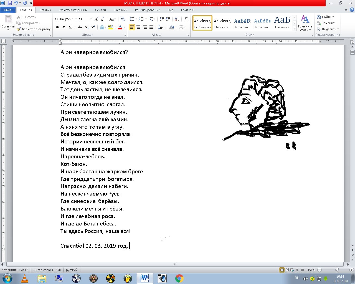The image size is (355, 284).
Task: Increase font size with the grow-font icon
Action: 97,19
